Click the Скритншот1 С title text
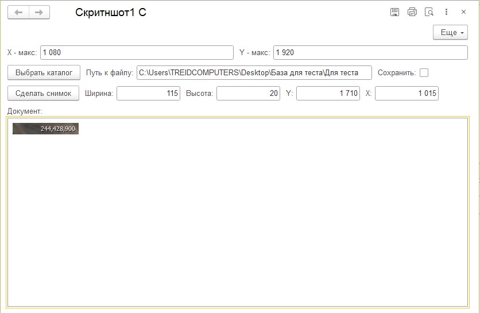This screenshot has width=480, height=313. (111, 12)
